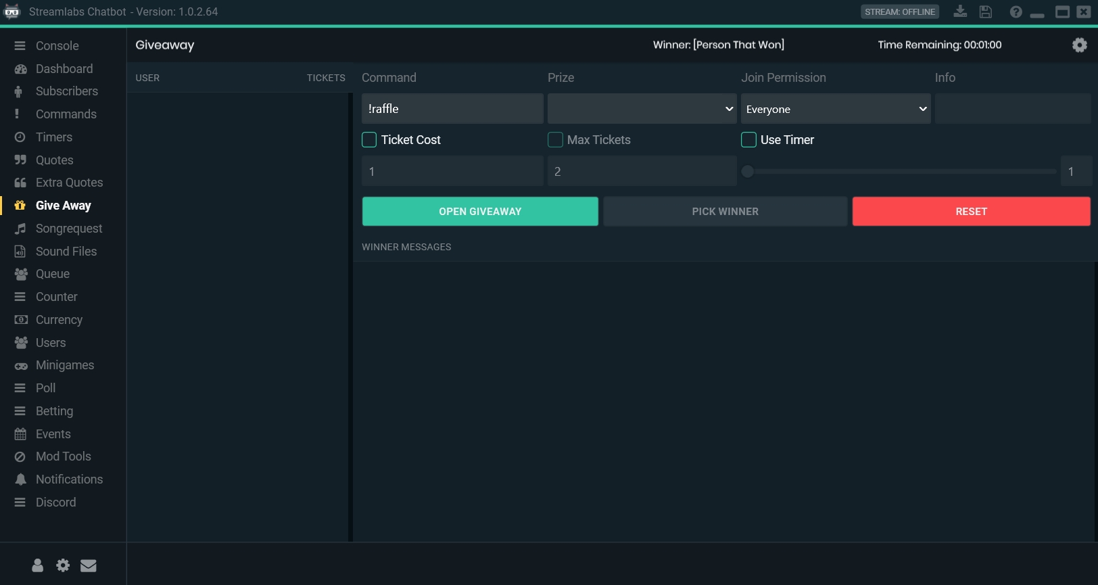1098x585 pixels.
Task: Toggle the Use Timer checkbox
Action: tap(748, 140)
